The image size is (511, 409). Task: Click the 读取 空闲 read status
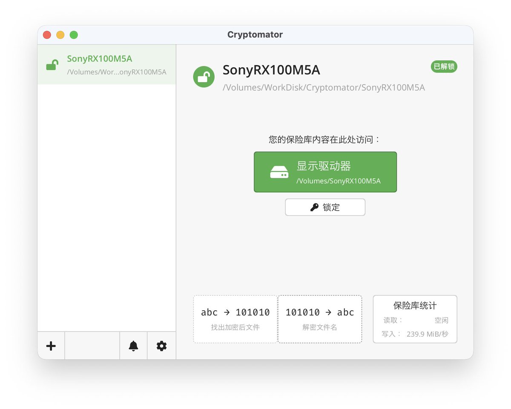click(415, 320)
